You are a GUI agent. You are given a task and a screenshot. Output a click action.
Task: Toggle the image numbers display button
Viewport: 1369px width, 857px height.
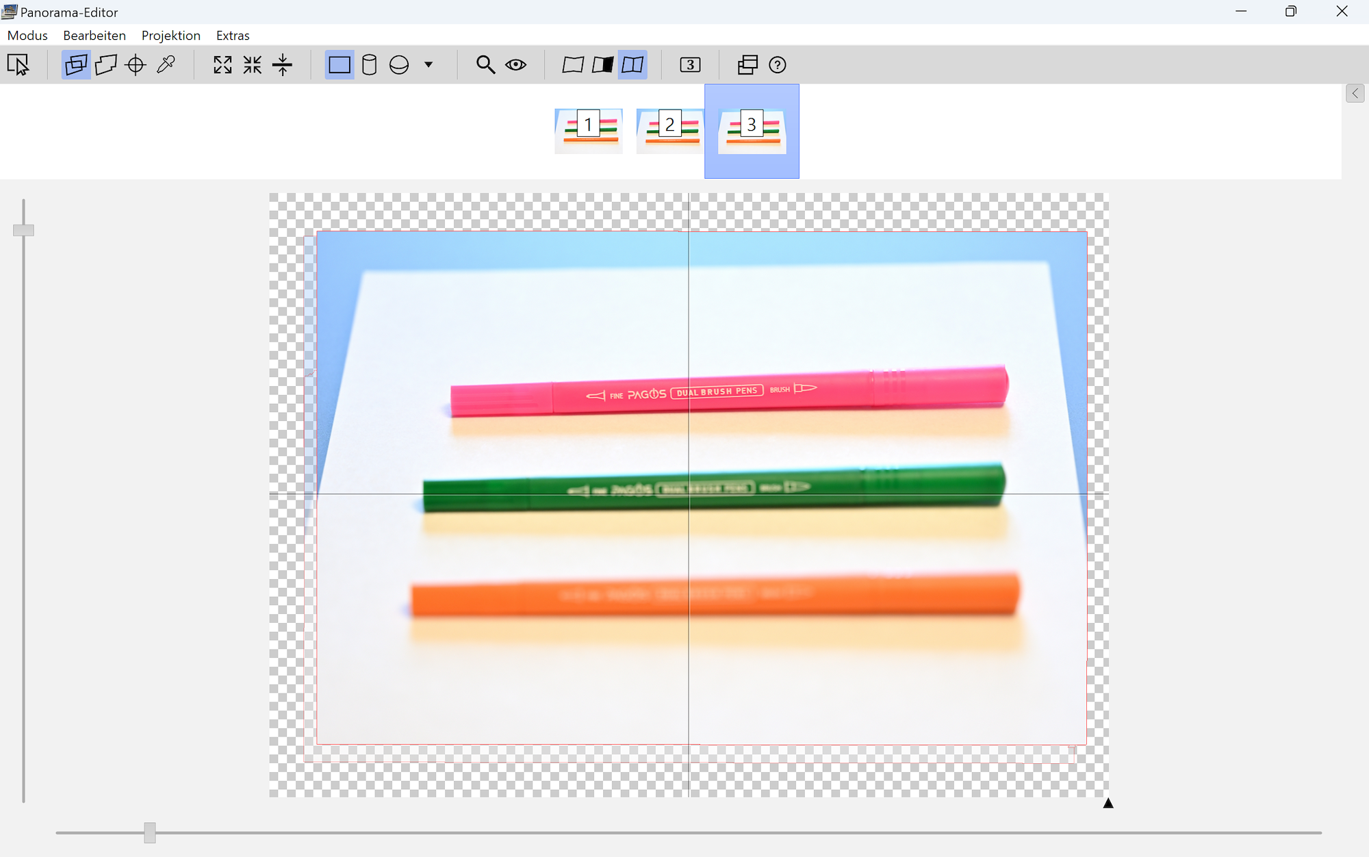click(690, 65)
